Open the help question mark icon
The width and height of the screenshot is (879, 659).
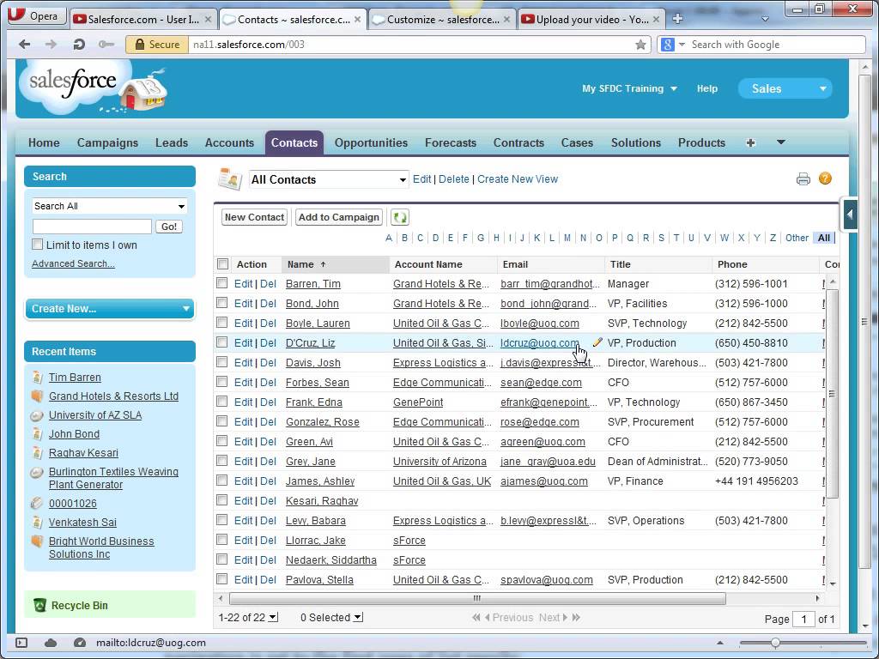pyautogui.click(x=825, y=178)
